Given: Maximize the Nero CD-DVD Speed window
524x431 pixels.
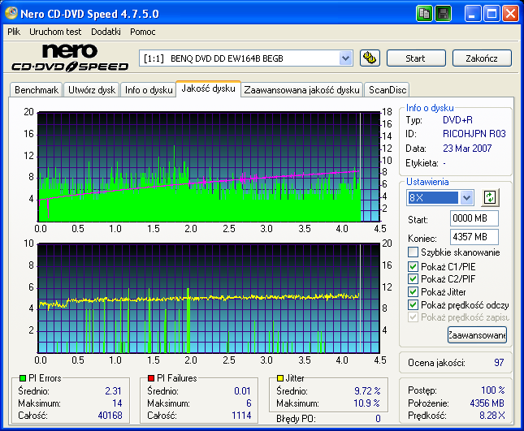Looking at the screenshot, I should point(492,14).
